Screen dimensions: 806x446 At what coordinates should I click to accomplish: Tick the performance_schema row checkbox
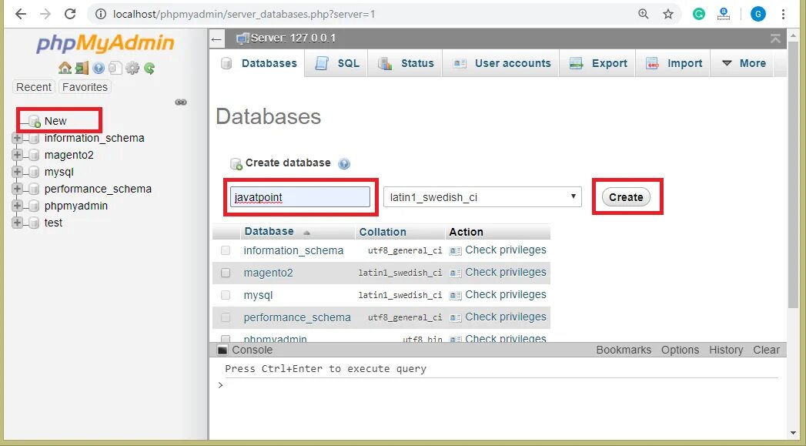click(225, 317)
